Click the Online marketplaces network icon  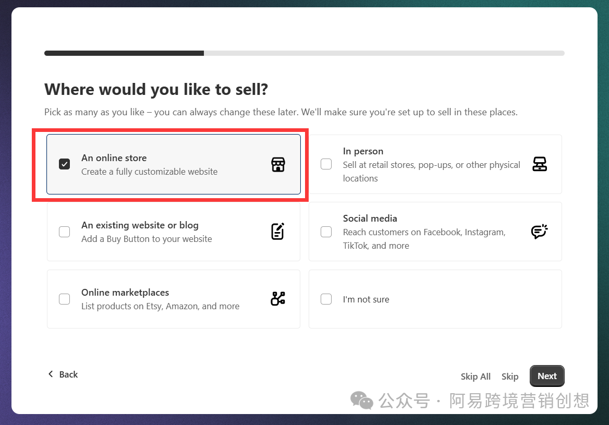pyautogui.click(x=278, y=299)
